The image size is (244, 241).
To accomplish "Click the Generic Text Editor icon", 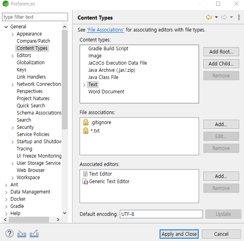I will click(x=85, y=182).
